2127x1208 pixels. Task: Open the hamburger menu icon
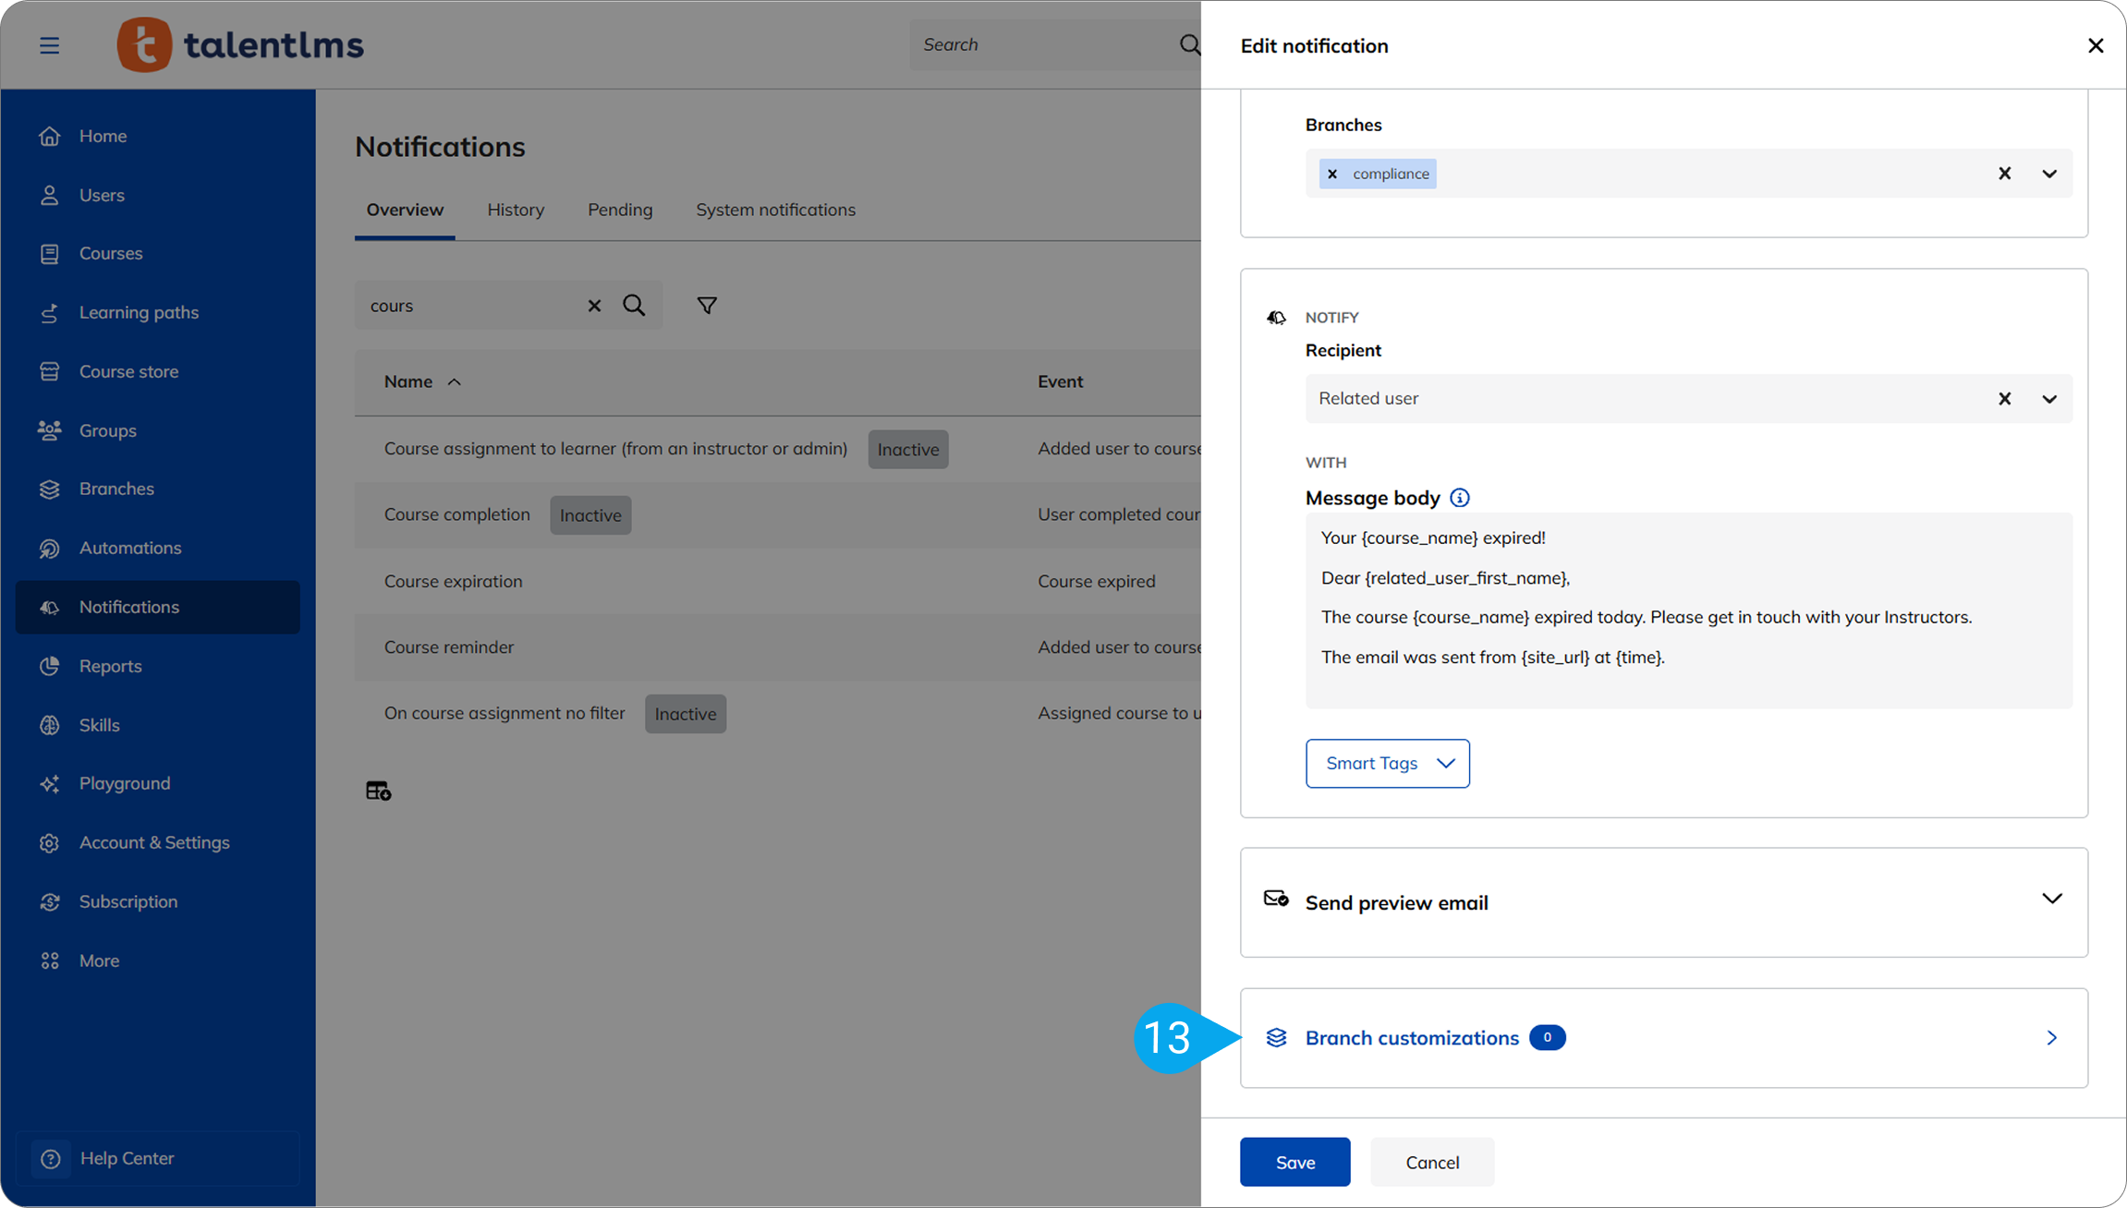click(x=50, y=45)
